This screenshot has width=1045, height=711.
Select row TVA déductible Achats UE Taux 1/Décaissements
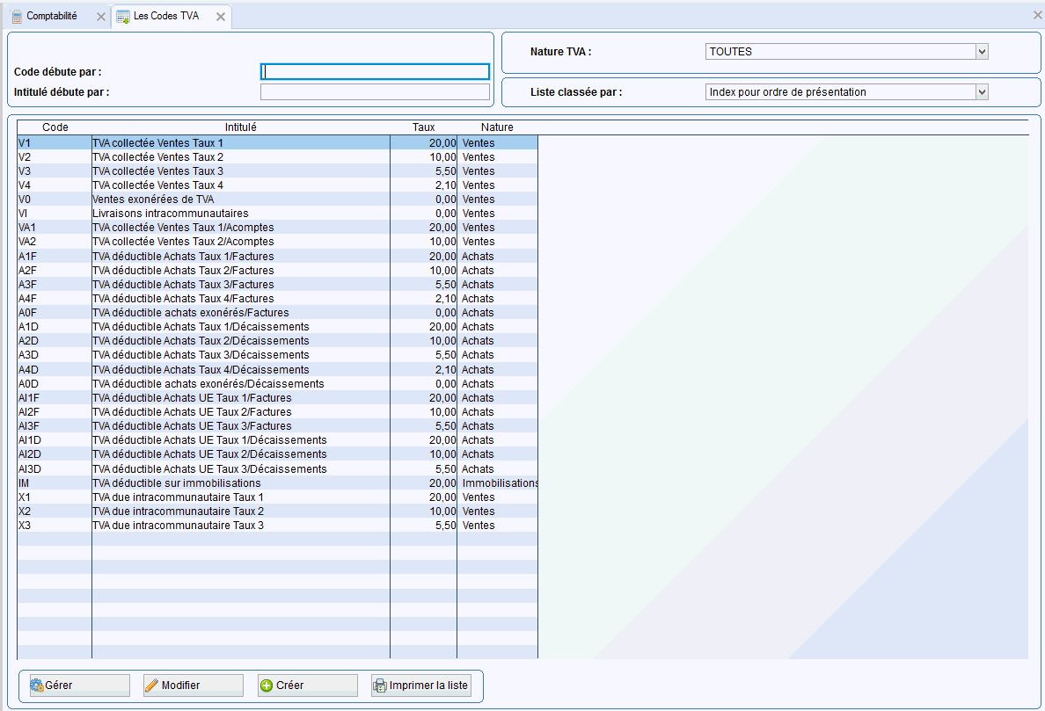pos(277,440)
